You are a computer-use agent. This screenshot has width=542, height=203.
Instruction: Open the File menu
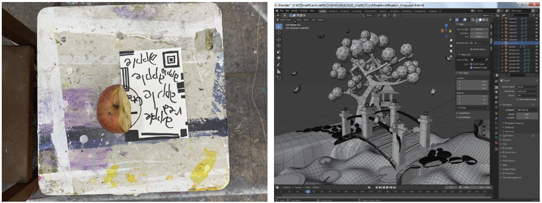282,11
